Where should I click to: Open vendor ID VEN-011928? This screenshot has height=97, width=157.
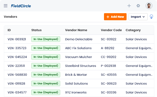click(16, 84)
